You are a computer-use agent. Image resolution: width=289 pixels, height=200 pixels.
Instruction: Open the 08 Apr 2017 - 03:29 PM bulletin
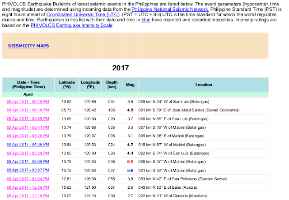[x=28, y=153]
